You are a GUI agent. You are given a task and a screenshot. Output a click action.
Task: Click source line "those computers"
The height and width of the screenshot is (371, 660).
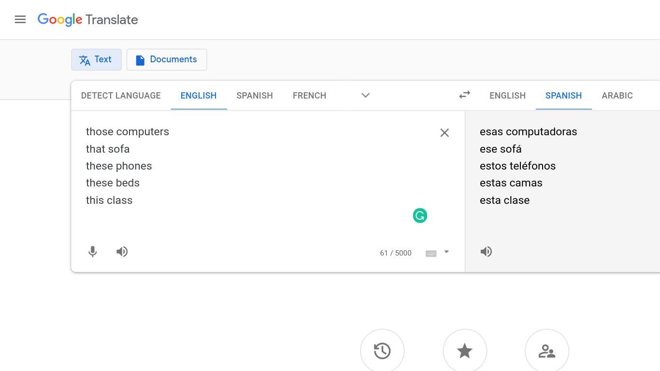tap(128, 132)
